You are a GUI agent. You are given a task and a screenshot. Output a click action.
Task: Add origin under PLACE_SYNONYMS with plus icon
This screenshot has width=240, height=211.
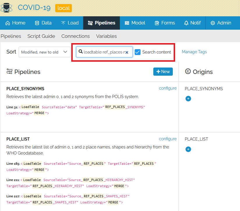click(x=188, y=99)
